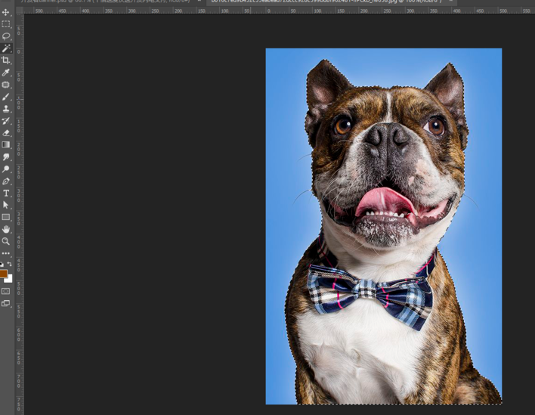This screenshot has height=415, width=535.
Task: Open the screen mode options
Action: click(x=6, y=304)
